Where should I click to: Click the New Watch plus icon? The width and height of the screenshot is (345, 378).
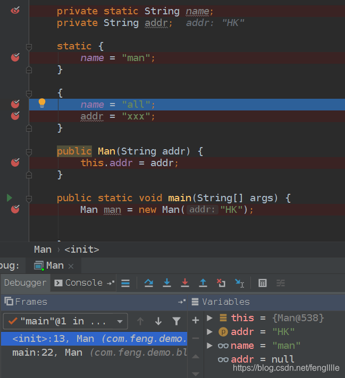pos(196,320)
